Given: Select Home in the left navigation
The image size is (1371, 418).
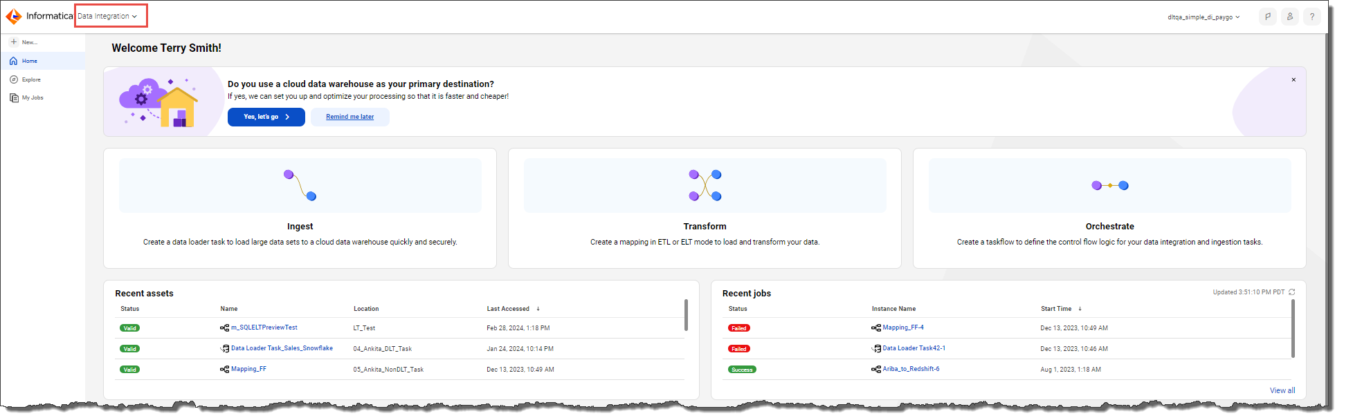Looking at the screenshot, I should point(43,61).
